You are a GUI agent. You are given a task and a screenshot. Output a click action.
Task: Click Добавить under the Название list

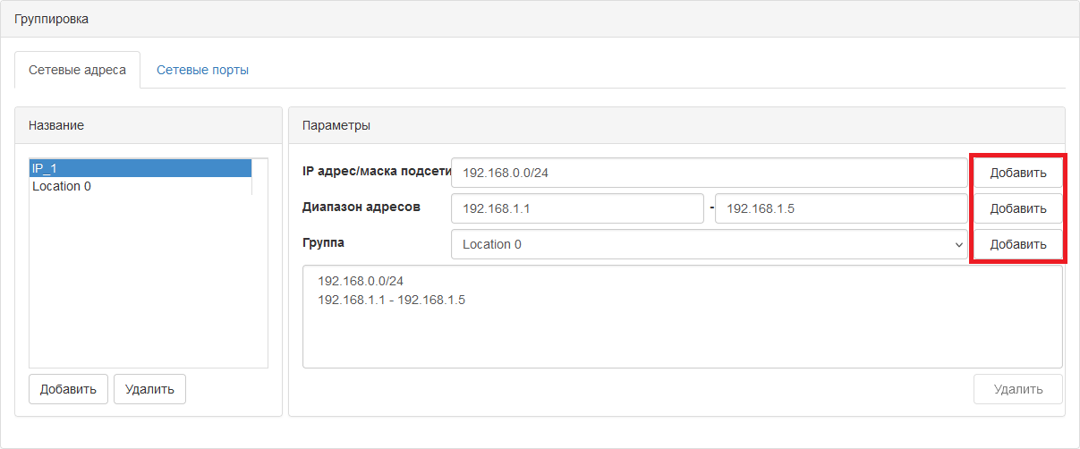[x=68, y=389]
